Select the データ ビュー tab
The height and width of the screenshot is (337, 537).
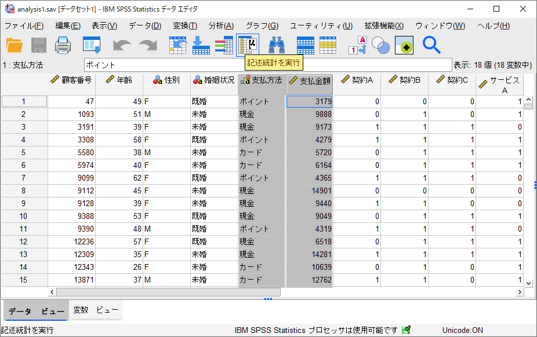click(37, 311)
